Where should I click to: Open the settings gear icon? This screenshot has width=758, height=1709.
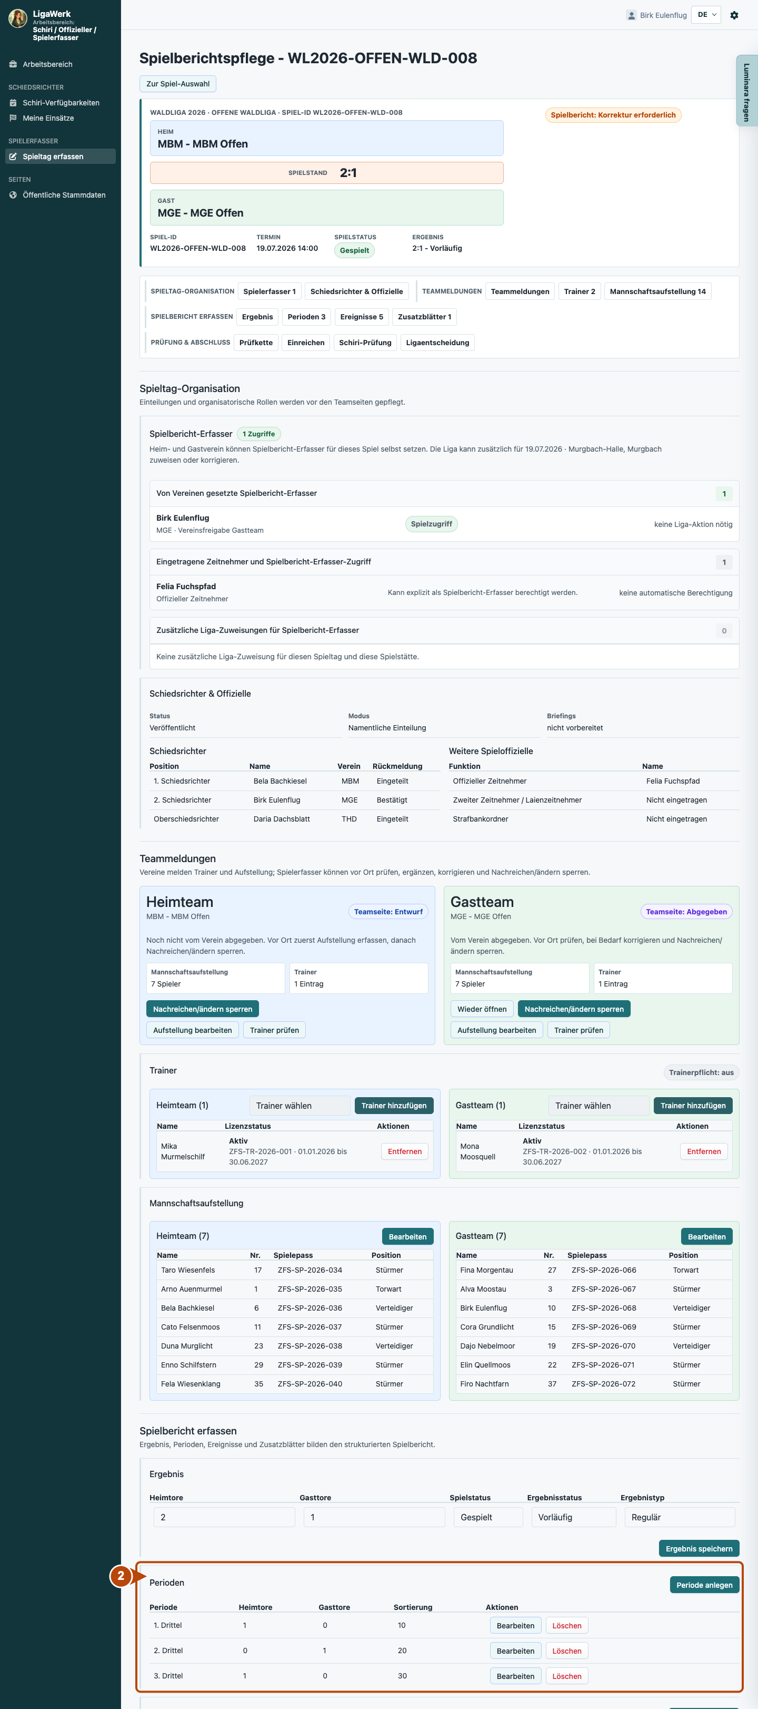(734, 15)
